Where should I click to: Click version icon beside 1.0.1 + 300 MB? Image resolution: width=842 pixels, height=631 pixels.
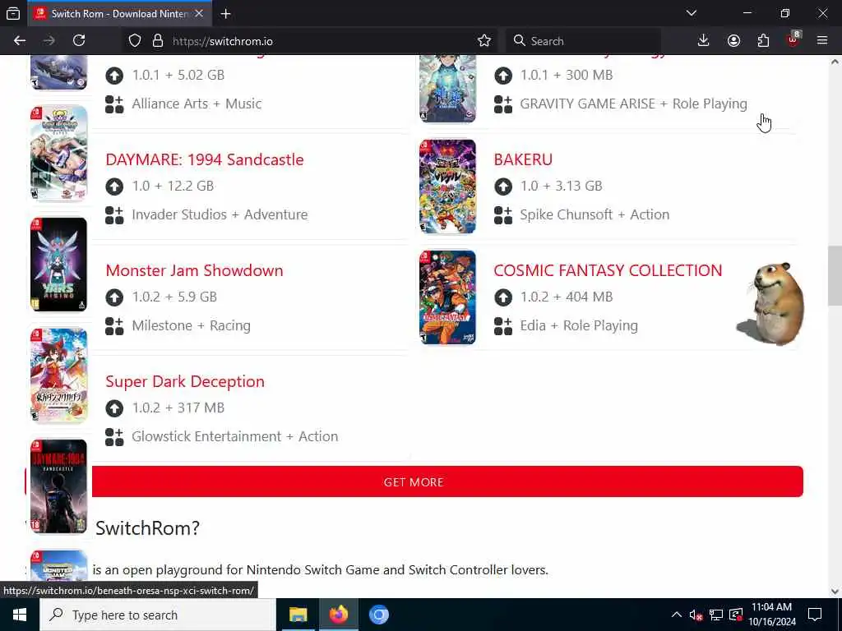click(503, 76)
